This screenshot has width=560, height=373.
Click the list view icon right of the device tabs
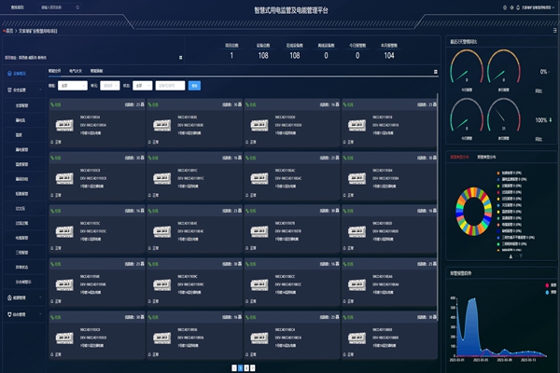click(x=435, y=70)
